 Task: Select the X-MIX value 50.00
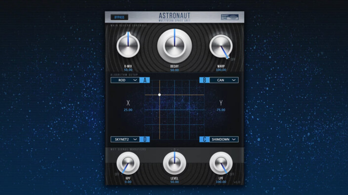coord(128,70)
